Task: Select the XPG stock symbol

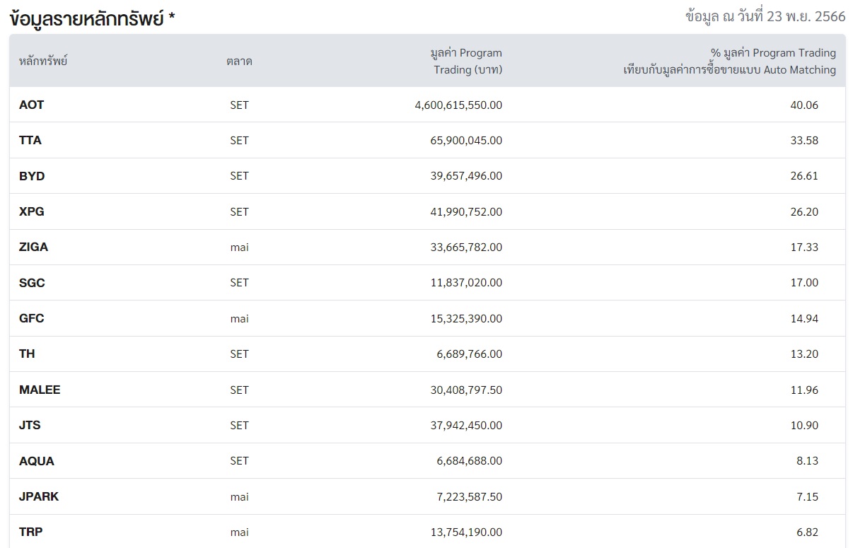Action: pyautogui.click(x=32, y=211)
